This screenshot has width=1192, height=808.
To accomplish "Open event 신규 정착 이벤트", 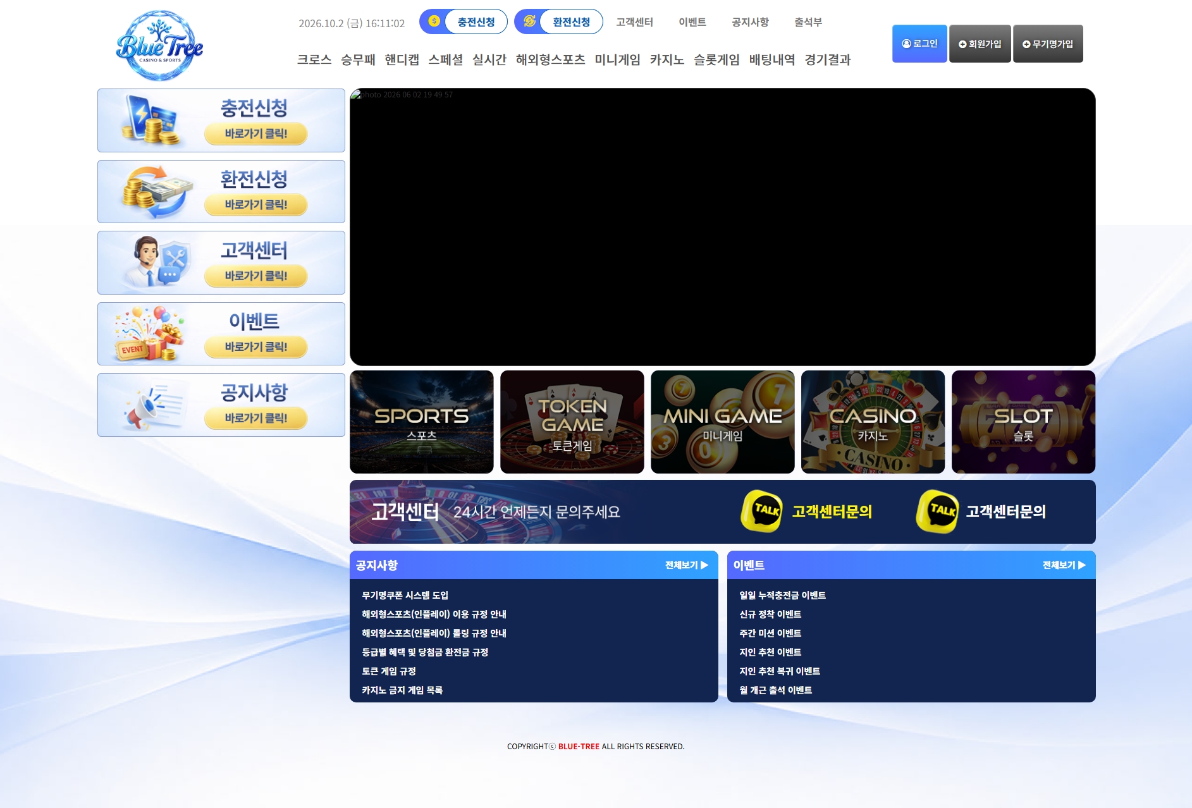I will pos(770,615).
